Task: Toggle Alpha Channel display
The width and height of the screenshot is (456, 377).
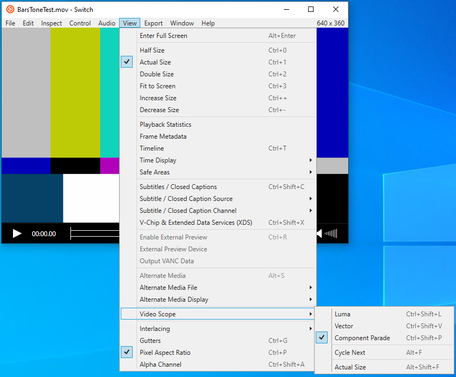Action: click(x=218, y=364)
